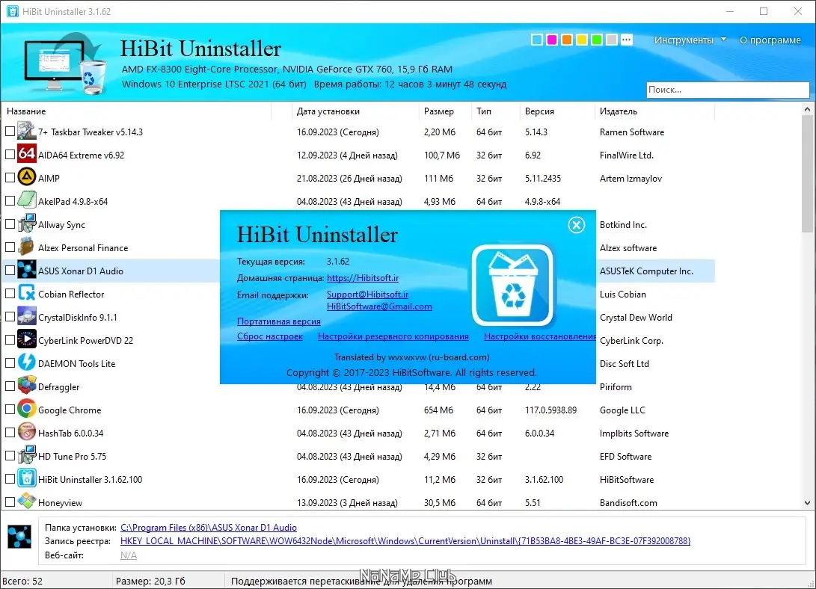Screen dimensions: 816x589
Task: Click the AkelPad notepad icon
Action: pyautogui.click(x=26, y=200)
